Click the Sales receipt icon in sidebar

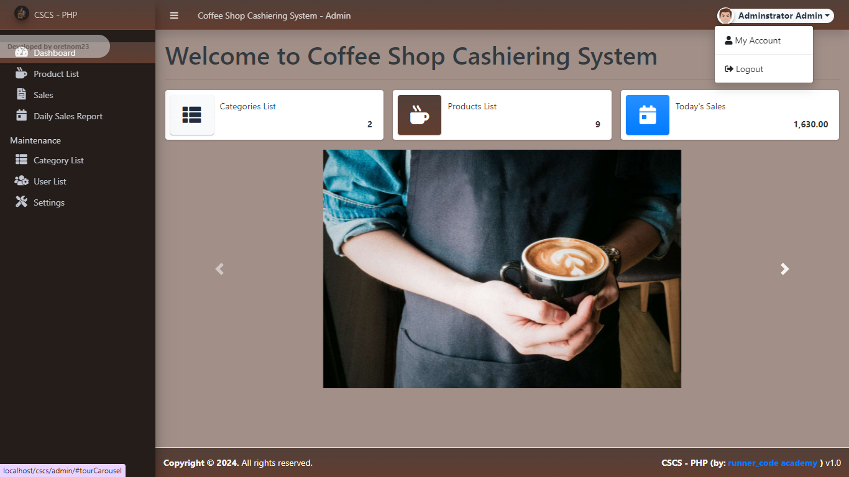pyautogui.click(x=22, y=94)
